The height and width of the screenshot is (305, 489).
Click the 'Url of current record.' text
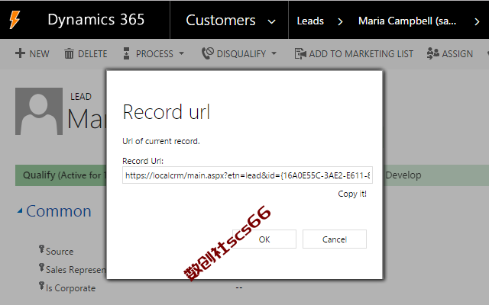click(161, 141)
